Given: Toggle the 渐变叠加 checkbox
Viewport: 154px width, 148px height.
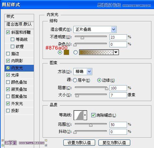Looking at the screenshot, I should (8, 89).
